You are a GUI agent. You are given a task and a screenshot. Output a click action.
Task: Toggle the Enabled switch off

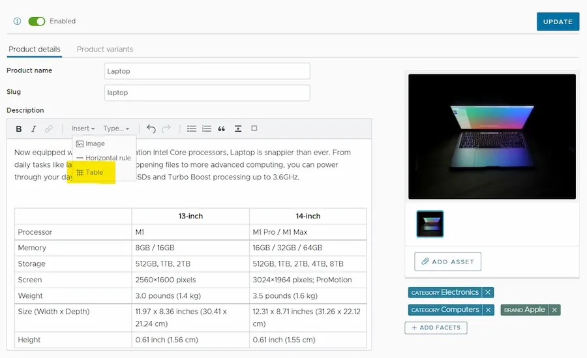click(37, 22)
